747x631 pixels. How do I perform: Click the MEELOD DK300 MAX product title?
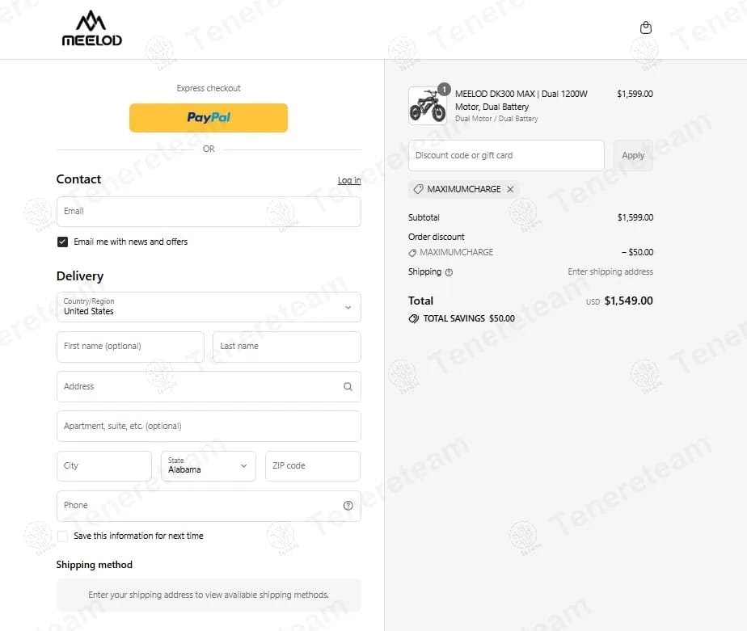coord(521,100)
